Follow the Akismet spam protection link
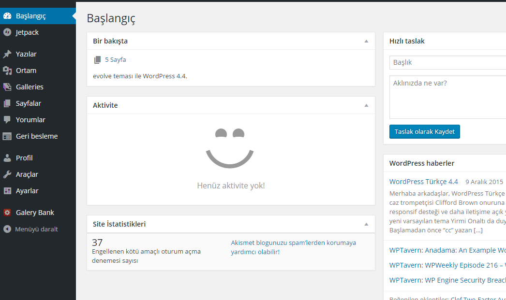Image resolution: width=506 pixels, height=300 pixels. click(293, 247)
